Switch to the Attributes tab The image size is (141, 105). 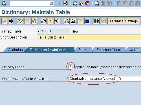click(x=16, y=50)
